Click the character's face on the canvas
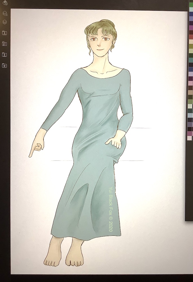 point(100,45)
